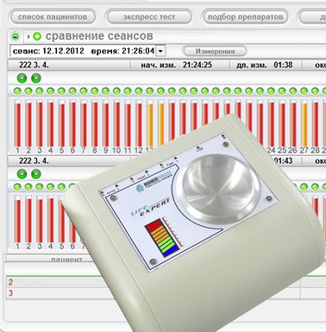The width and height of the screenshot is (326, 332).
Task: Click orange bar 27 in upper chart
Action: point(304,123)
